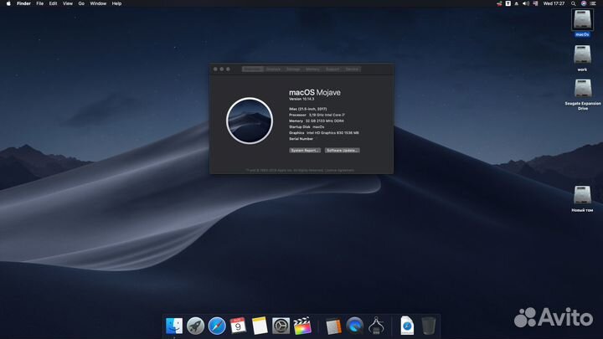The height and width of the screenshot is (339, 603).
Task: Open Notification Center list icon
Action: pos(593,3)
